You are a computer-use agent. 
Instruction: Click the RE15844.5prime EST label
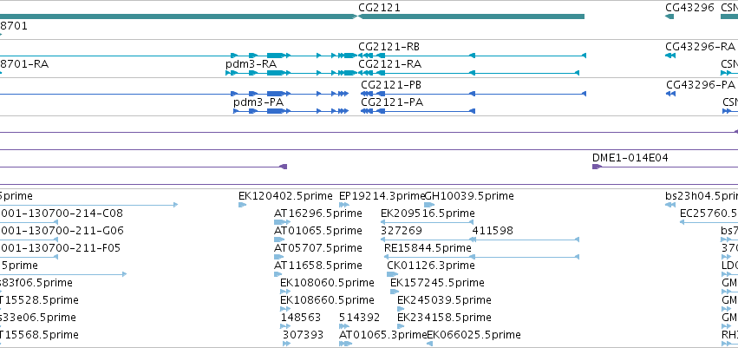tap(428, 248)
